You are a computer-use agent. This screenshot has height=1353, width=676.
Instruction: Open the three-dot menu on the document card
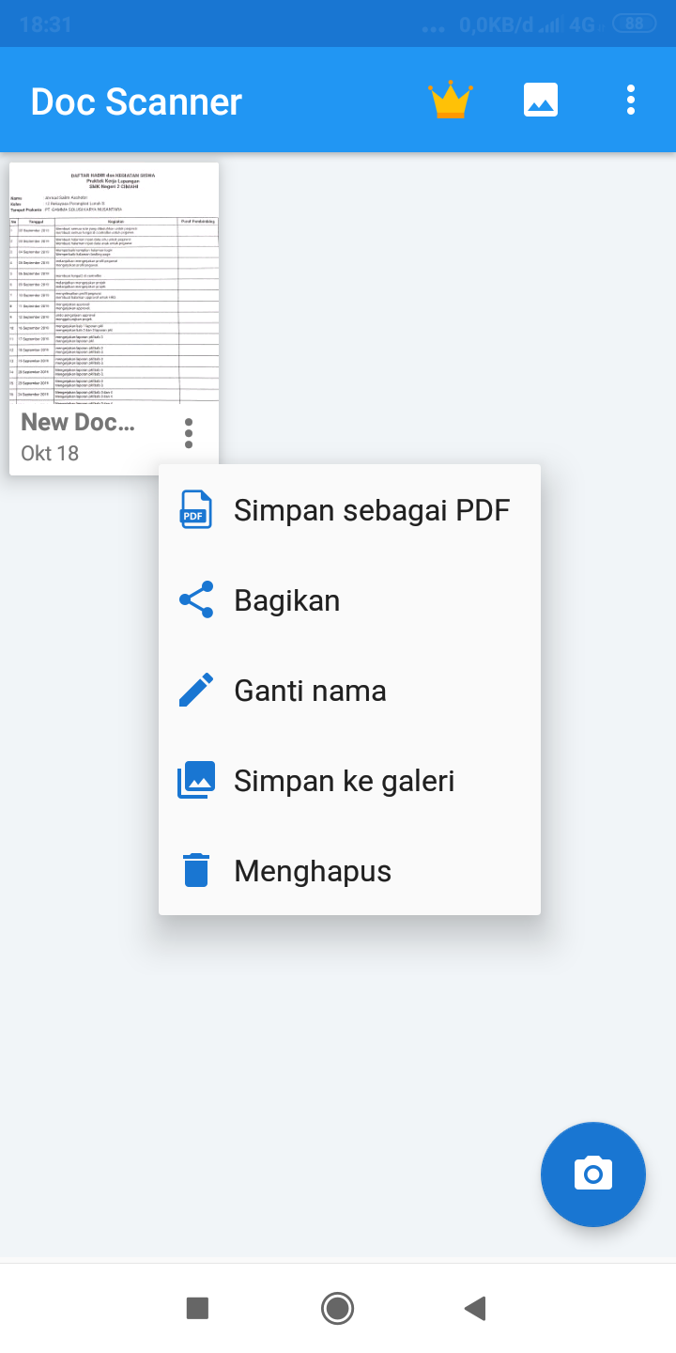click(x=188, y=433)
